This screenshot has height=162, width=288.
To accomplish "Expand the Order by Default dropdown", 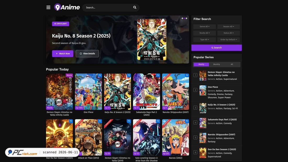I will [x=229, y=40].
